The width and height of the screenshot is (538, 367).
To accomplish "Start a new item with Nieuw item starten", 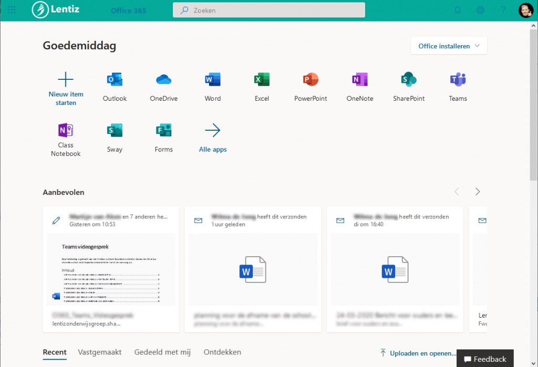I will point(66,89).
